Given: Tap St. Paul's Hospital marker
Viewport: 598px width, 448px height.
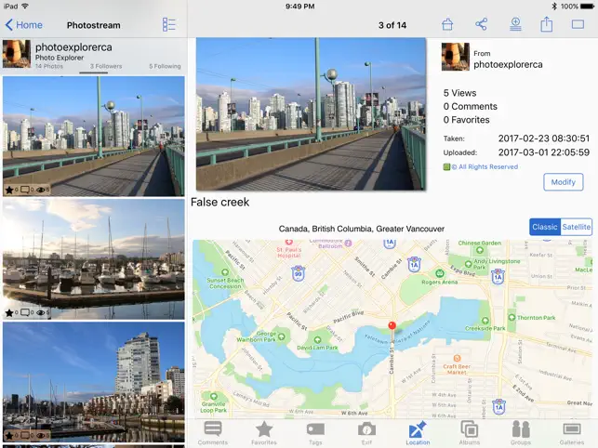Looking at the screenshot, I should [288, 242].
